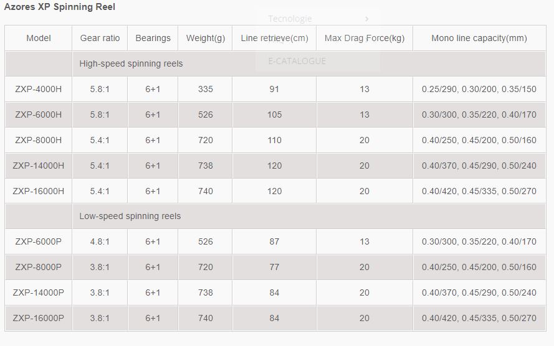The width and height of the screenshot is (554, 346).
Task: Select the ZXP-16000P model cell
Action: [x=39, y=318]
